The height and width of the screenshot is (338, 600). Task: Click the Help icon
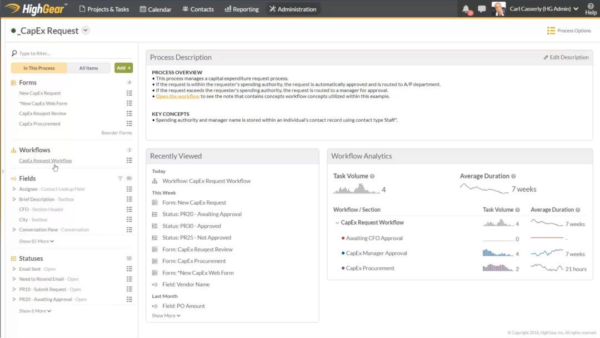(590, 8)
